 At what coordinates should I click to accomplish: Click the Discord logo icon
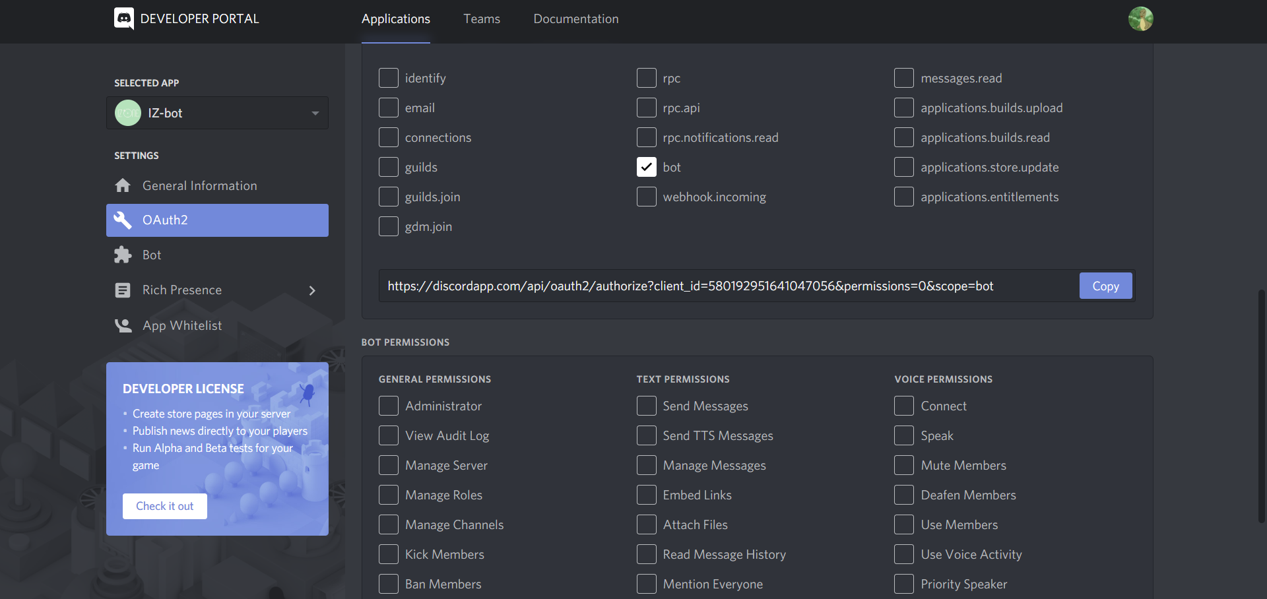(x=124, y=18)
